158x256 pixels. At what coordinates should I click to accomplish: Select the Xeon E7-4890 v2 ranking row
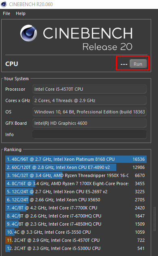76,167
